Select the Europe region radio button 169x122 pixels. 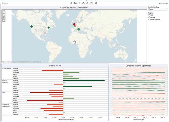(149, 17)
